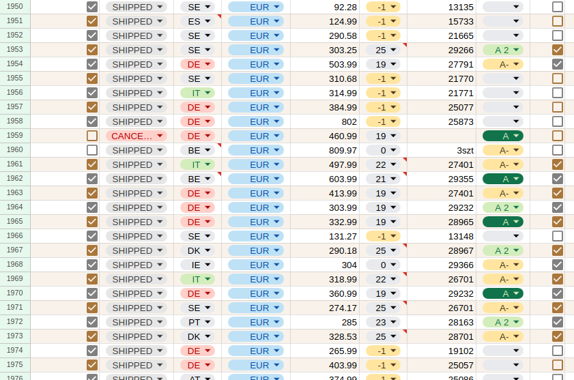Viewport: 574px width, 380px height.
Task: Open the 0 value dropdown in row 1960
Action: [x=383, y=150]
